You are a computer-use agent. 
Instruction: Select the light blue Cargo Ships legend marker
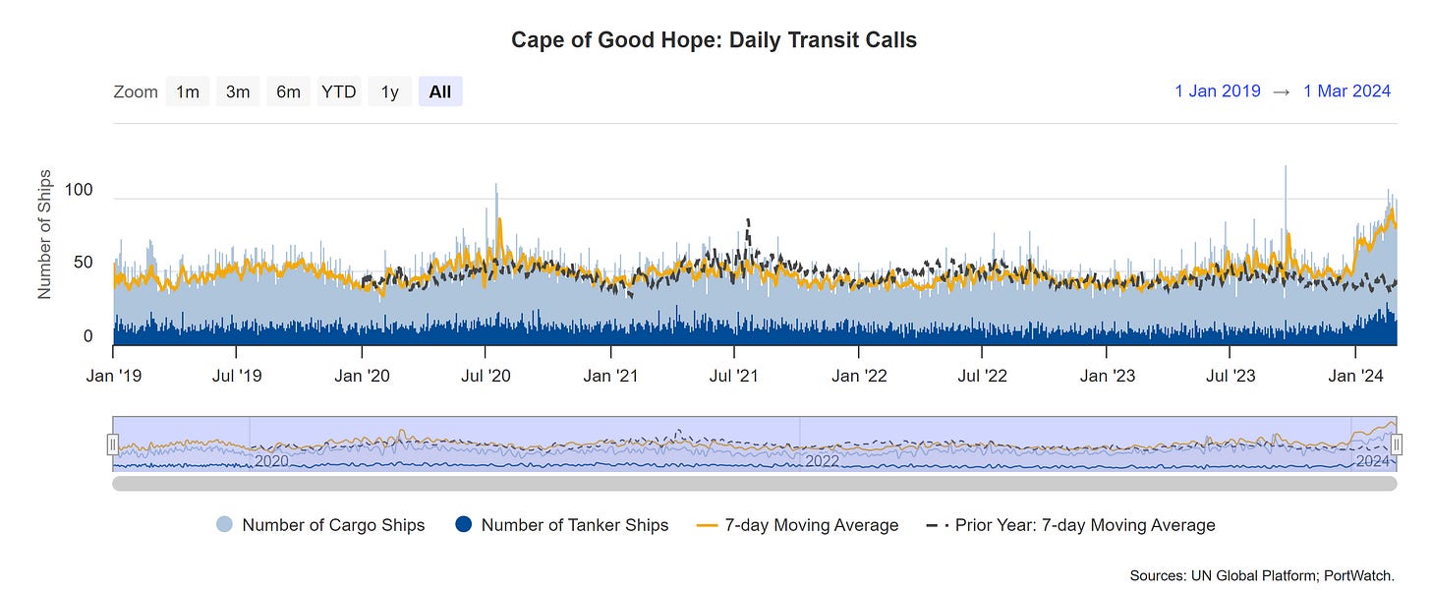224,525
